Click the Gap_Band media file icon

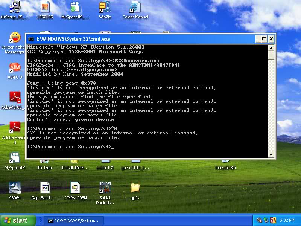[45, 188]
